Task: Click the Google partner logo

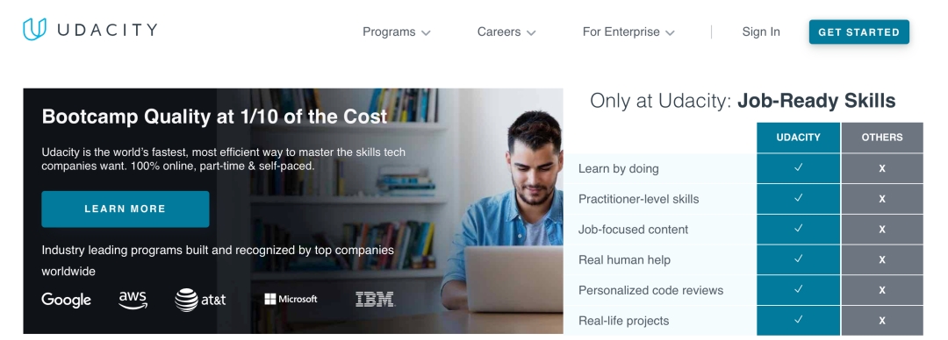Action: pos(67,301)
